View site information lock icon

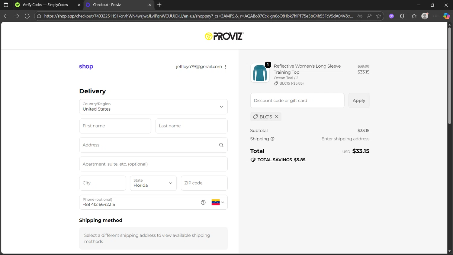point(39,16)
